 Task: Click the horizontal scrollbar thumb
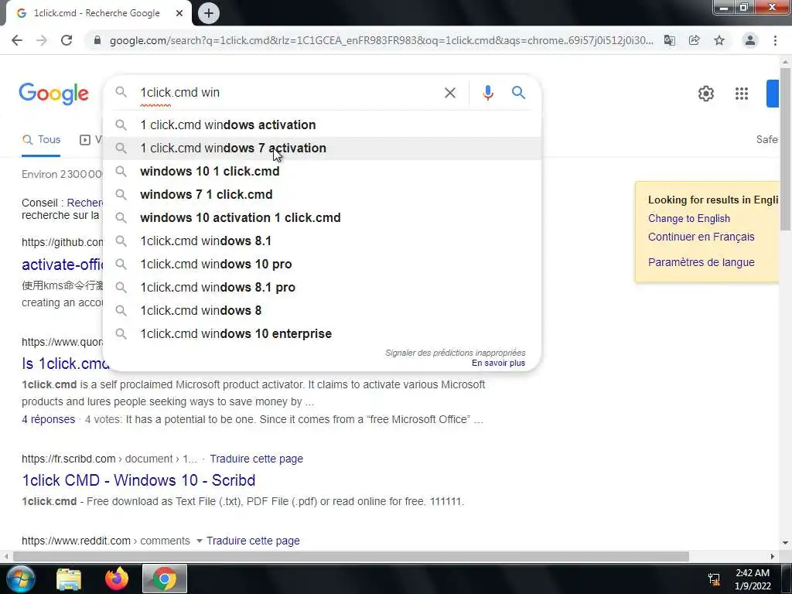(x=350, y=556)
